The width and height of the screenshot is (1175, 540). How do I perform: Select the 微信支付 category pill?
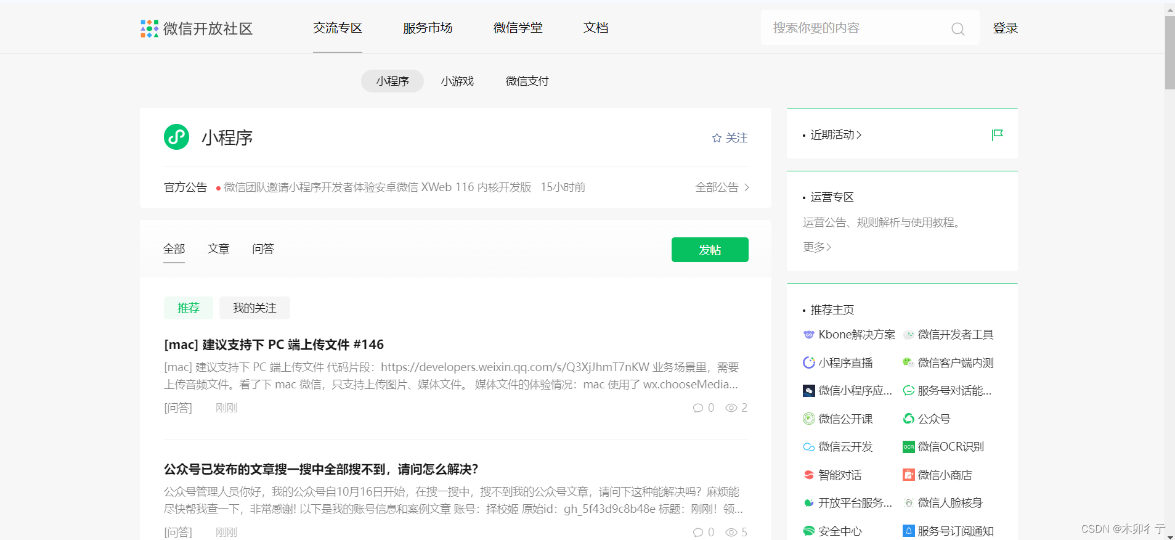coord(527,81)
